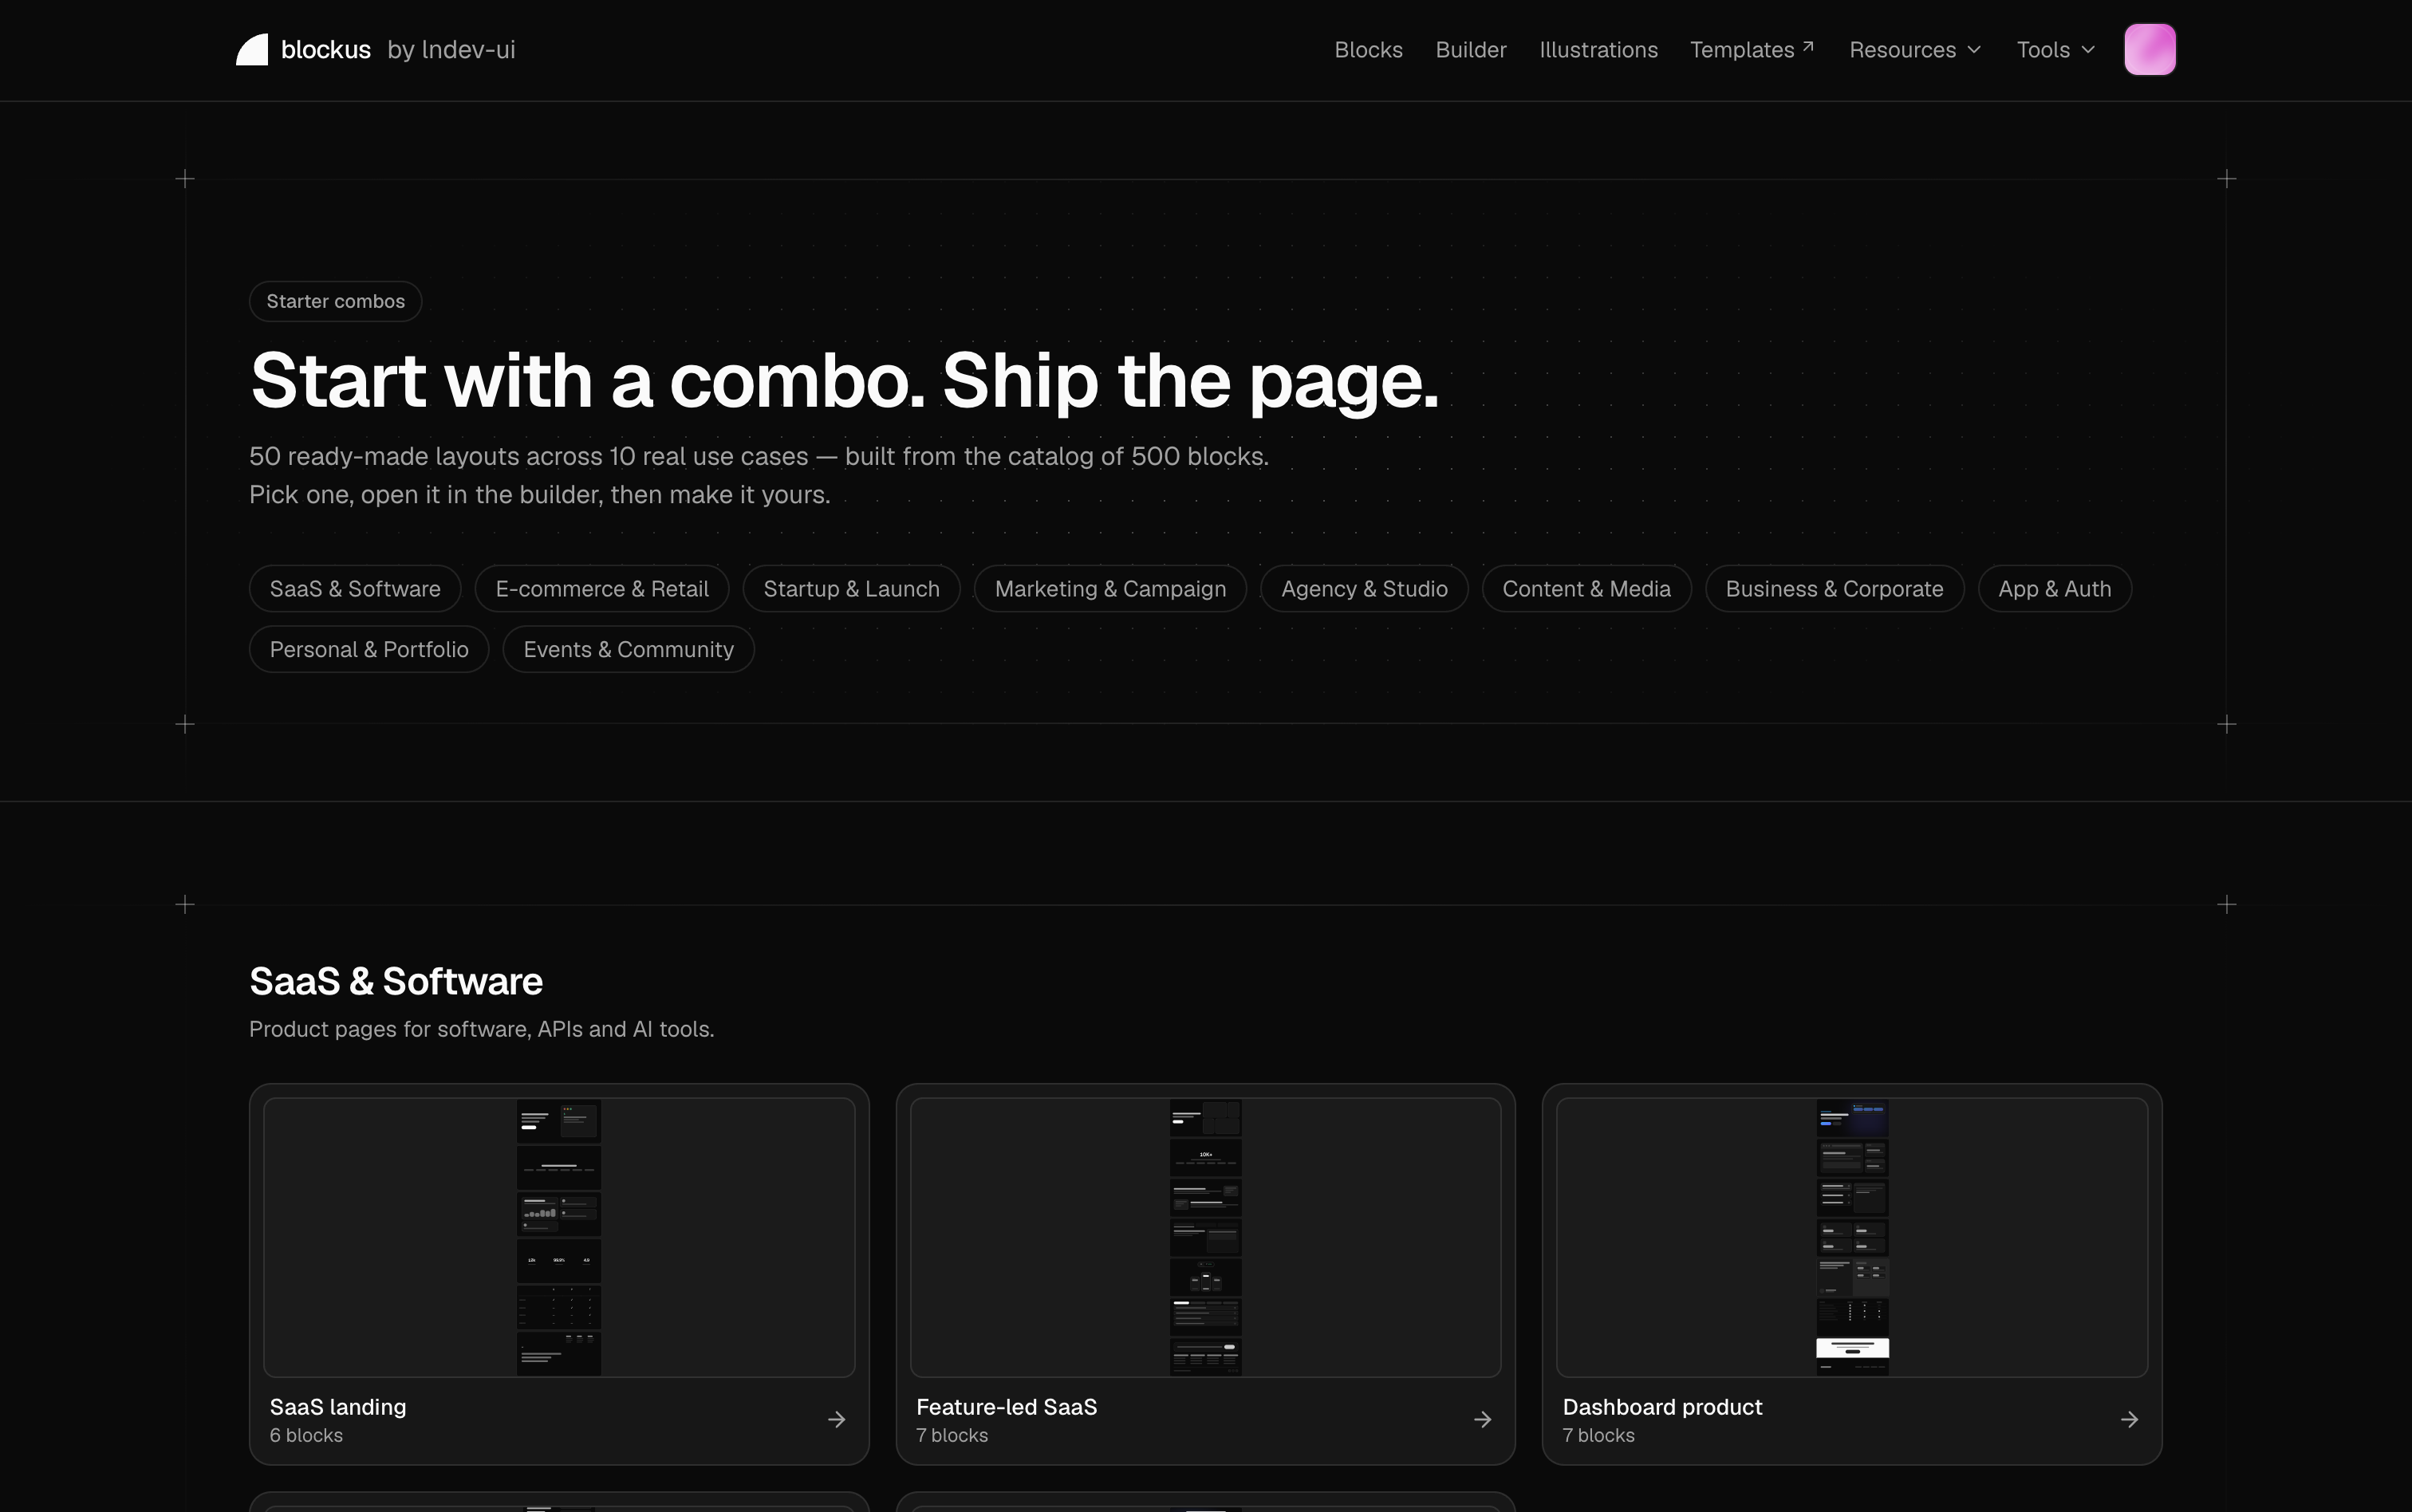
Task: Click '7 blocks' under Feature-led SaaS
Action: click(952, 1435)
